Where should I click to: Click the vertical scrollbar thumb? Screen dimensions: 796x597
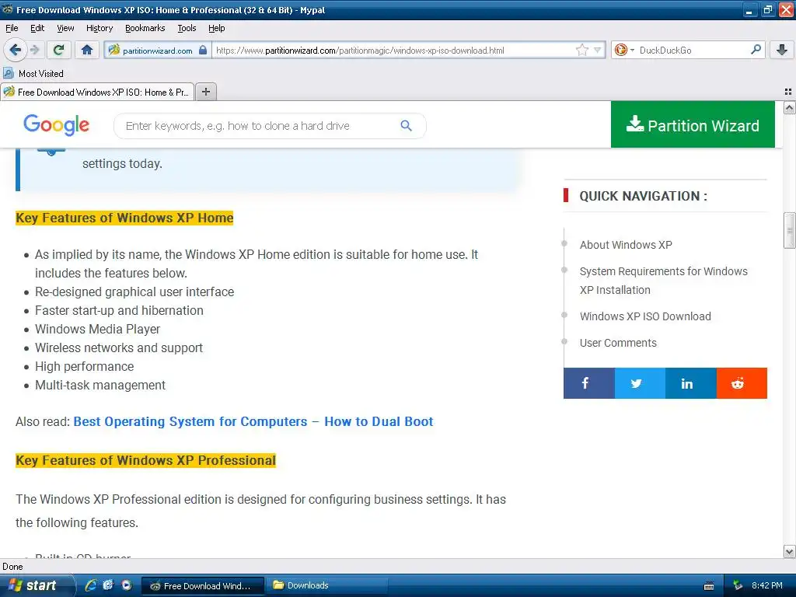pos(789,230)
